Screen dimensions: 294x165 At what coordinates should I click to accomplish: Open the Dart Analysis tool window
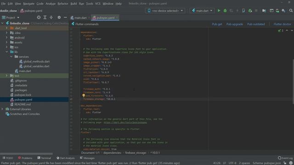[65, 158]
